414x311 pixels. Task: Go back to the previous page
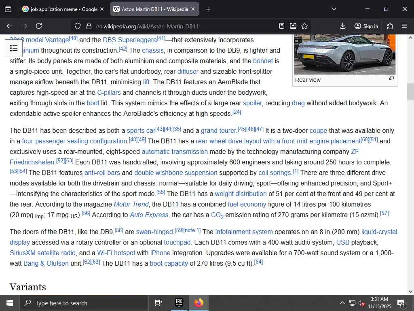[x=10, y=26]
